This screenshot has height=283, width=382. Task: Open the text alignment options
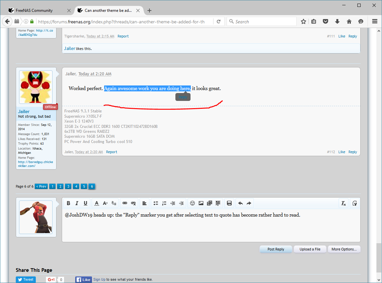(x=145, y=203)
